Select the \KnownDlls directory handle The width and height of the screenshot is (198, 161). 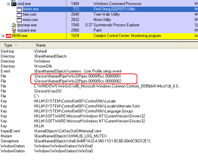click(43, 66)
